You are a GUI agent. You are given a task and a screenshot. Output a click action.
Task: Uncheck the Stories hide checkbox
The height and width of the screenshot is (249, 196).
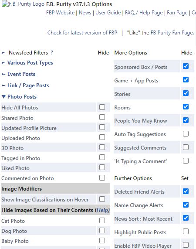(x=186, y=93)
